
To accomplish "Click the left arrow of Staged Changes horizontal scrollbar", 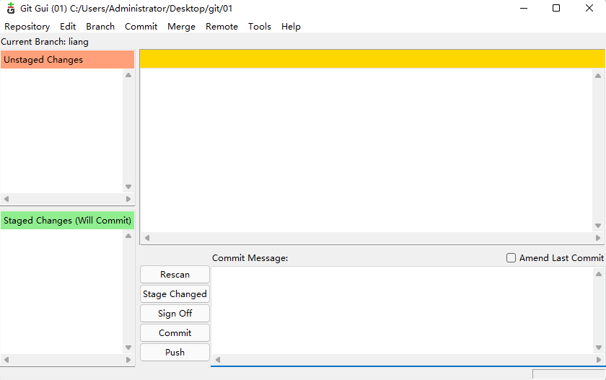I will click(x=6, y=360).
